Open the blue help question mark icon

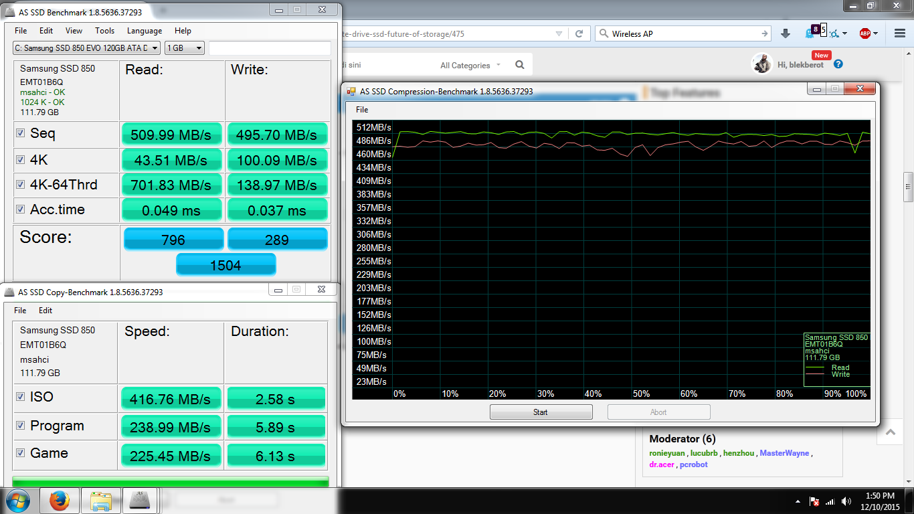tap(838, 64)
